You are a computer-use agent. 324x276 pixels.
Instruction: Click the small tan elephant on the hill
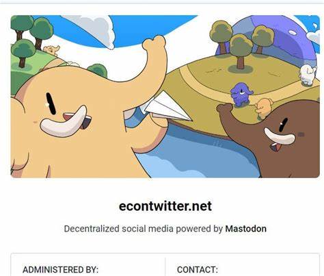click(x=265, y=108)
